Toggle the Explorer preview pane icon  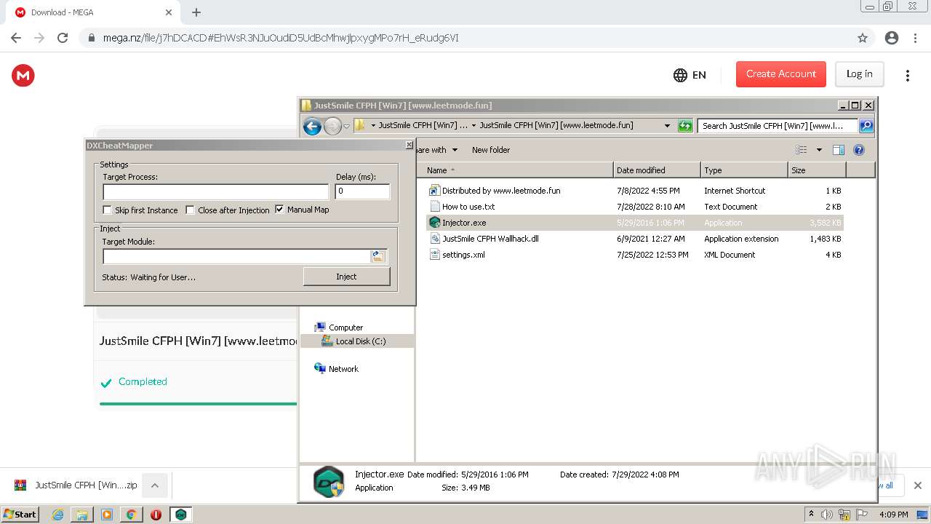point(838,150)
